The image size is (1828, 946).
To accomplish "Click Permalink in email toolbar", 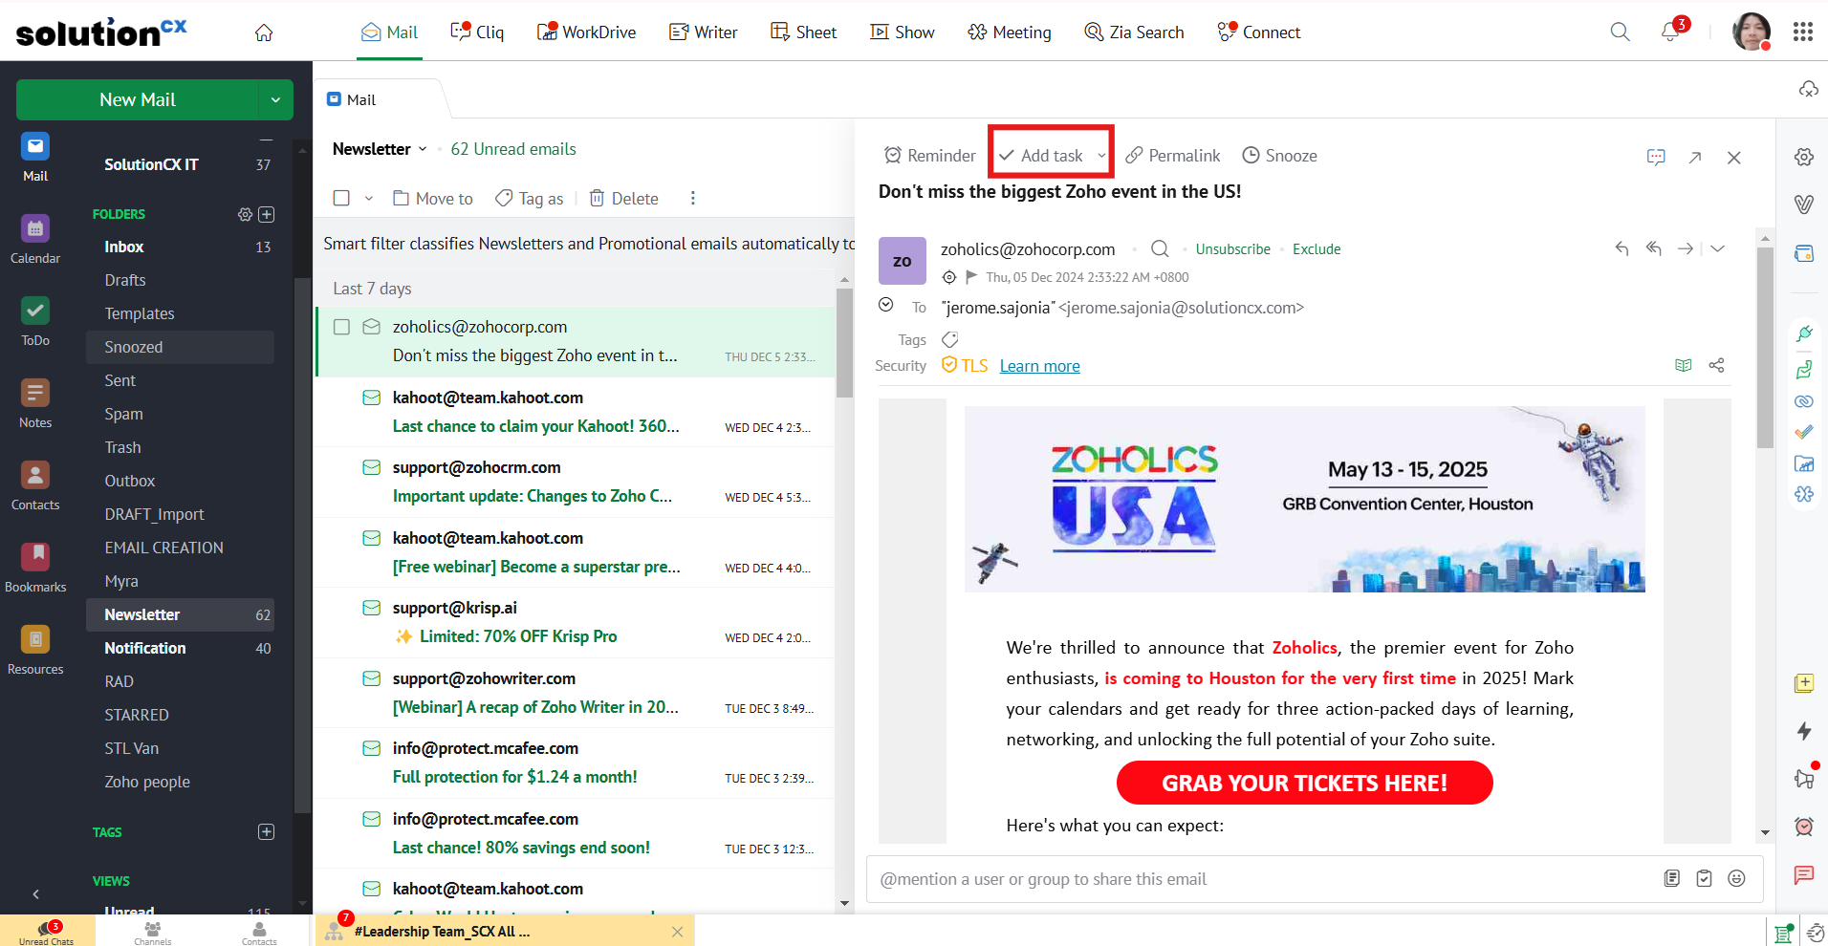I will (x=1173, y=156).
